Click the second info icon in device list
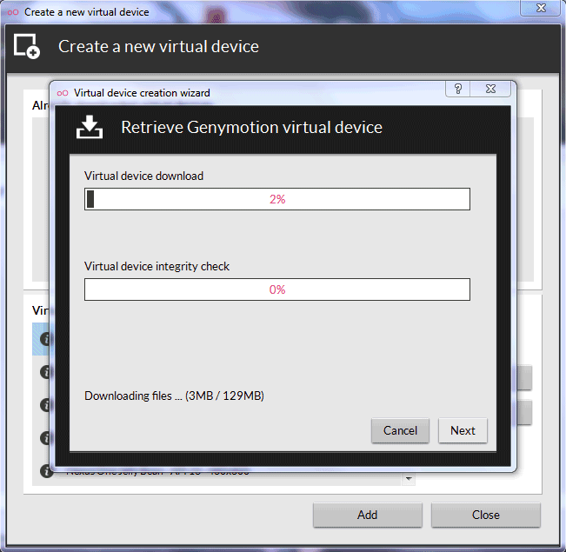 click(x=47, y=372)
